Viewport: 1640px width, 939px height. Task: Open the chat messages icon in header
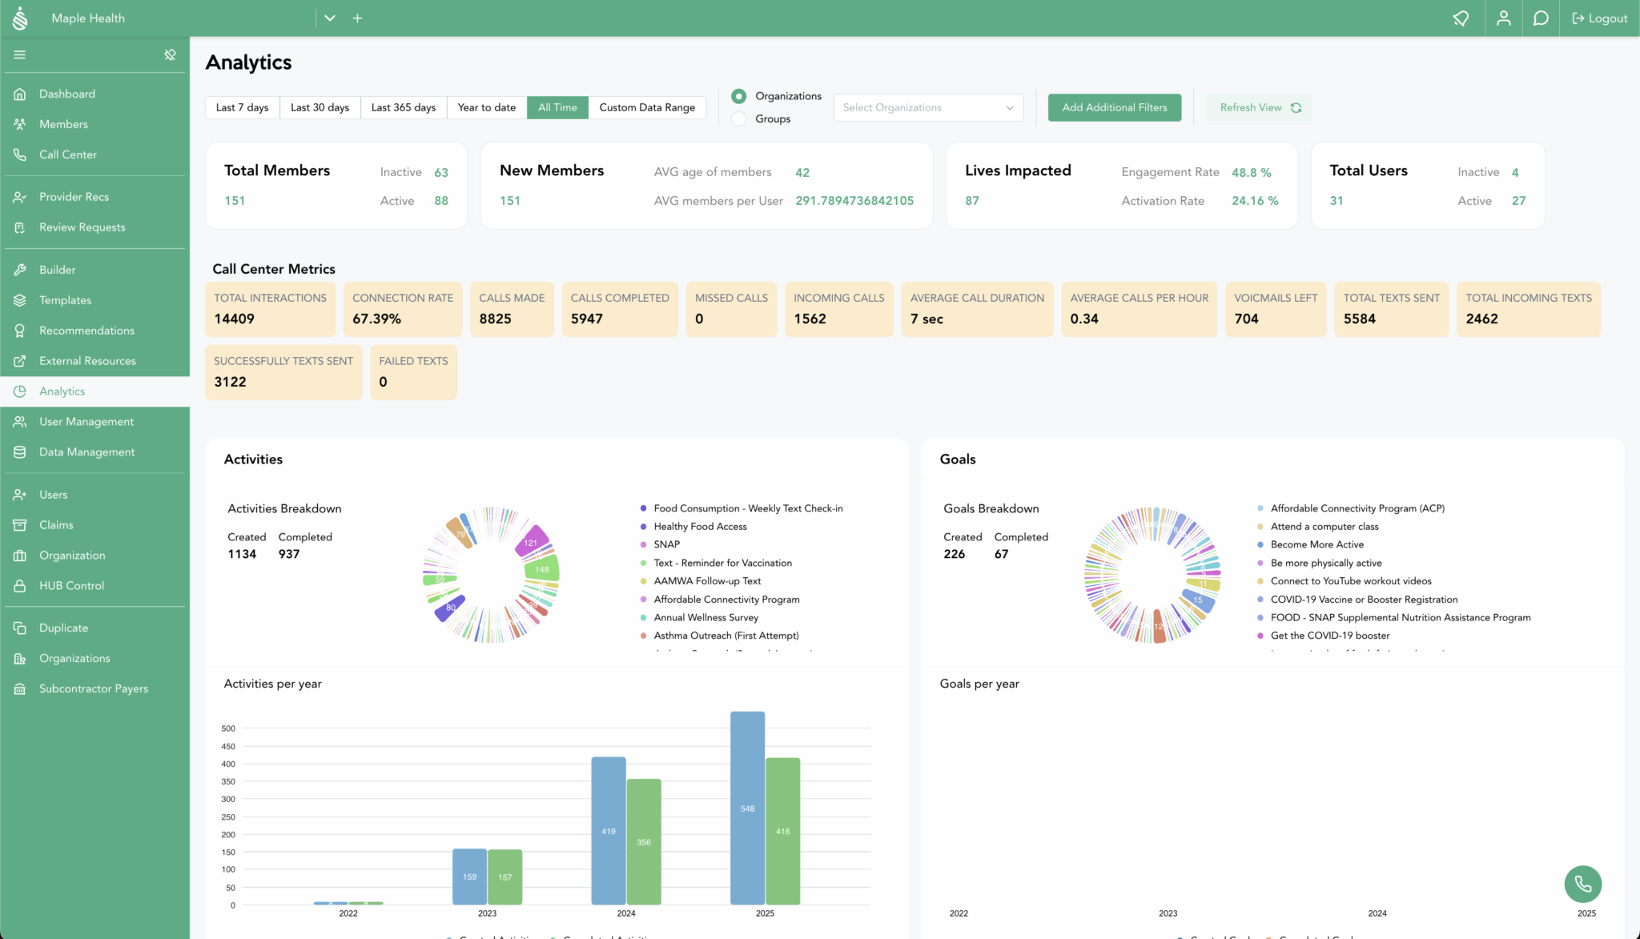click(x=1540, y=18)
